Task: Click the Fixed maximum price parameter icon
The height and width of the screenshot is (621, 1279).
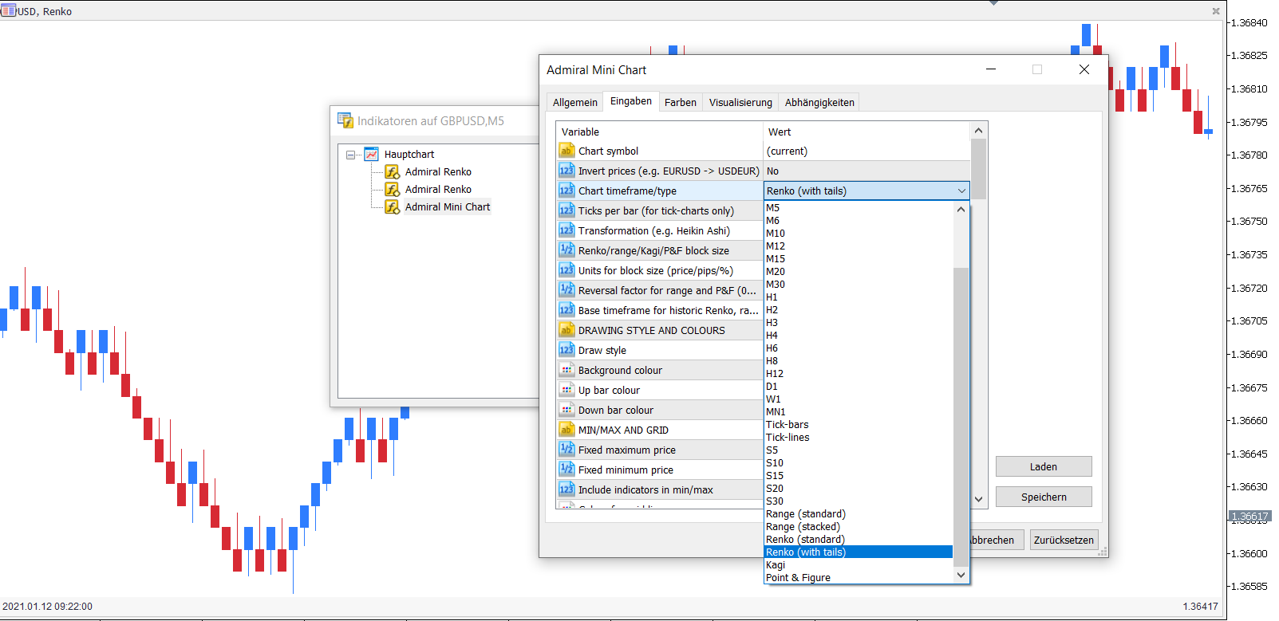Action: click(x=566, y=450)
